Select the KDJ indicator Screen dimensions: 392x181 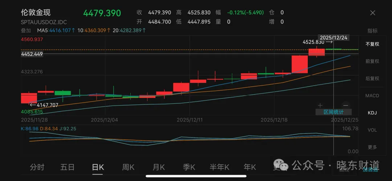pyautogui.click(x=372, y=113)
